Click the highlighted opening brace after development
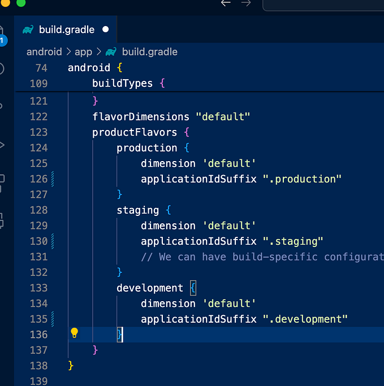The width and height of the screenshot is (384, 386). 193,288
